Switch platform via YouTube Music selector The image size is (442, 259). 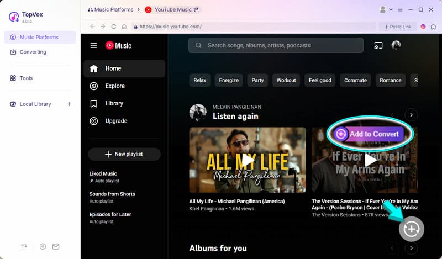172,9
